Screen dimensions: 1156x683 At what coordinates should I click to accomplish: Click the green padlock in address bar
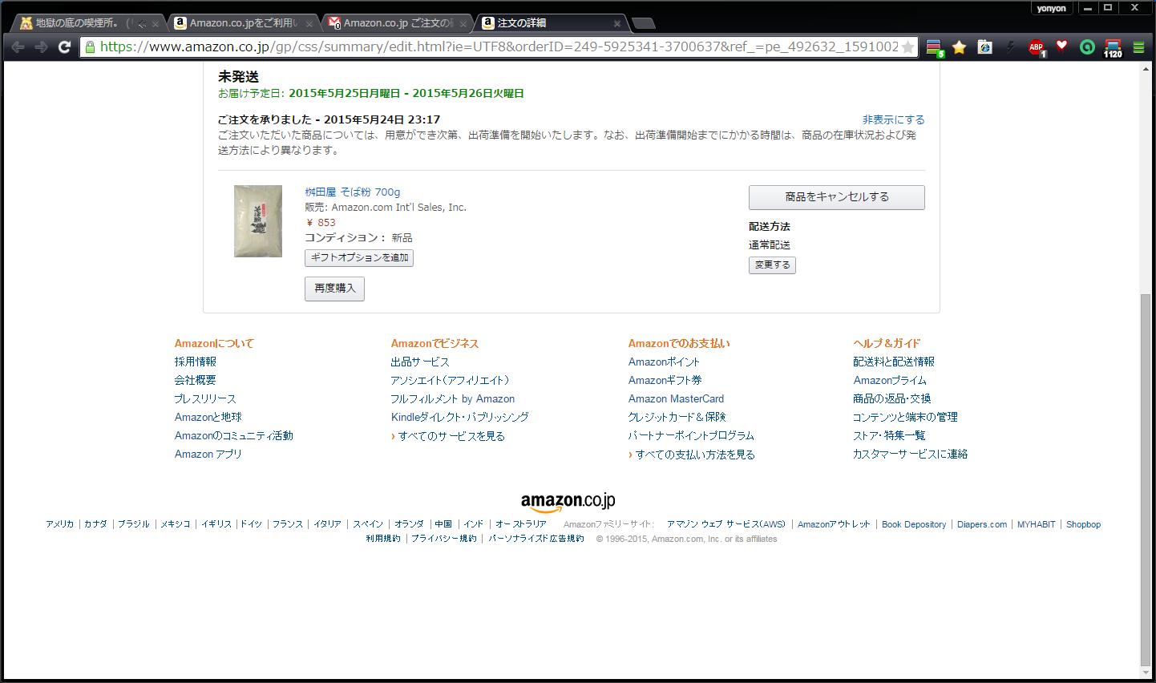click(90, 47)
